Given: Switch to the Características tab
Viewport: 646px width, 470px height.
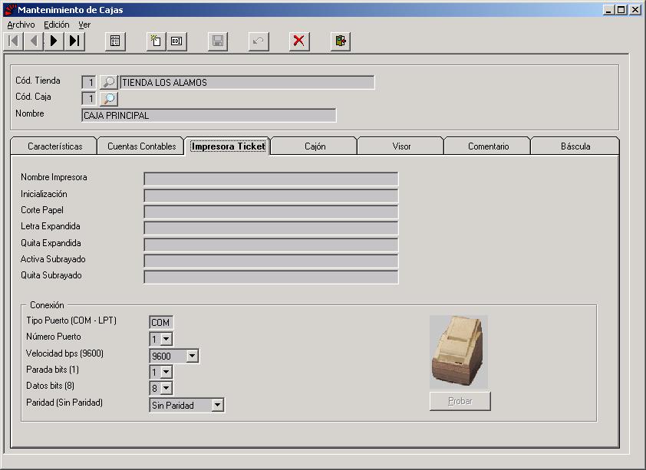Looking at the screenshot, I should point(54,146).
